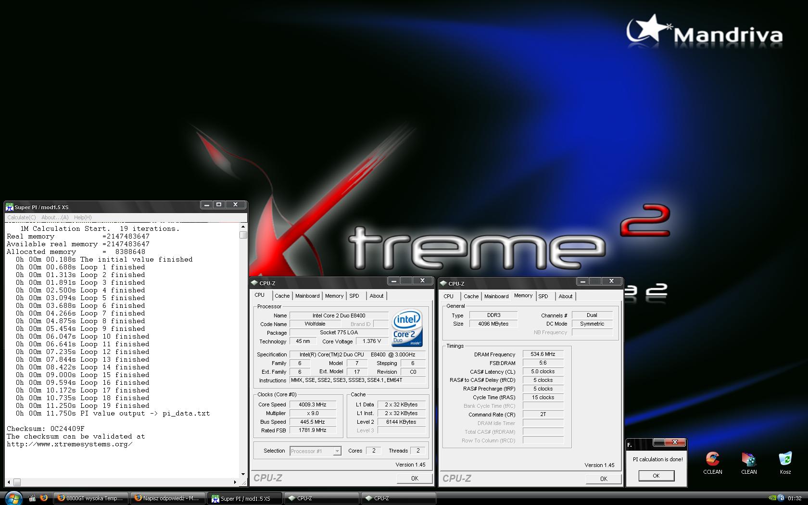Switch to About tab in CPU-Z CPU window
Viewport: 808px width, 505px height.
[377, 296]
